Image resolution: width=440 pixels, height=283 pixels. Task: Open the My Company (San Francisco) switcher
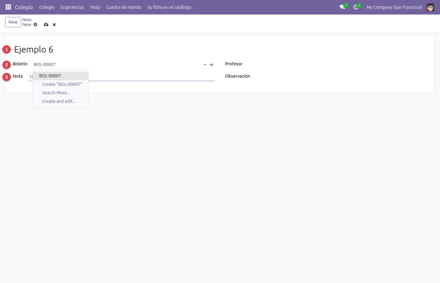click(394, 7)
